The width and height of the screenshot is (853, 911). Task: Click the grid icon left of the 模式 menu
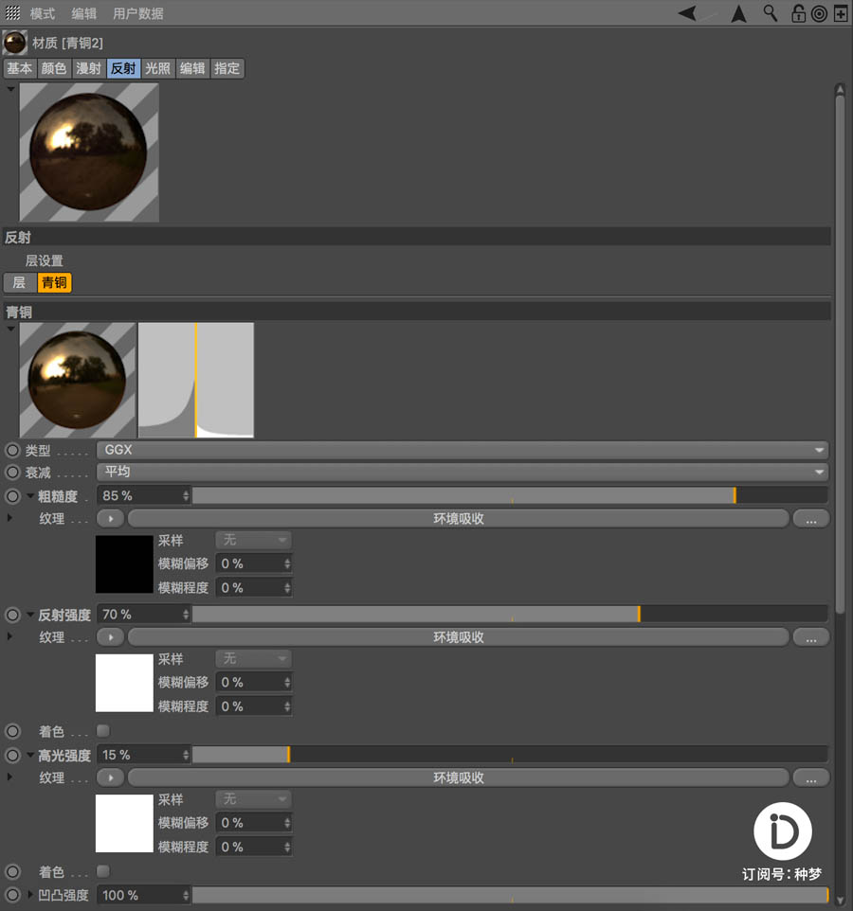[12, 13]
